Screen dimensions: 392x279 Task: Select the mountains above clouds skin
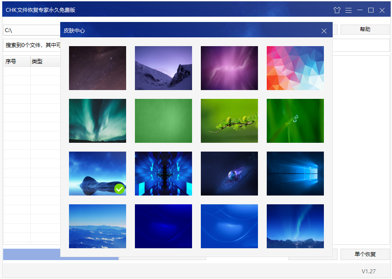(x=98, y=226)
